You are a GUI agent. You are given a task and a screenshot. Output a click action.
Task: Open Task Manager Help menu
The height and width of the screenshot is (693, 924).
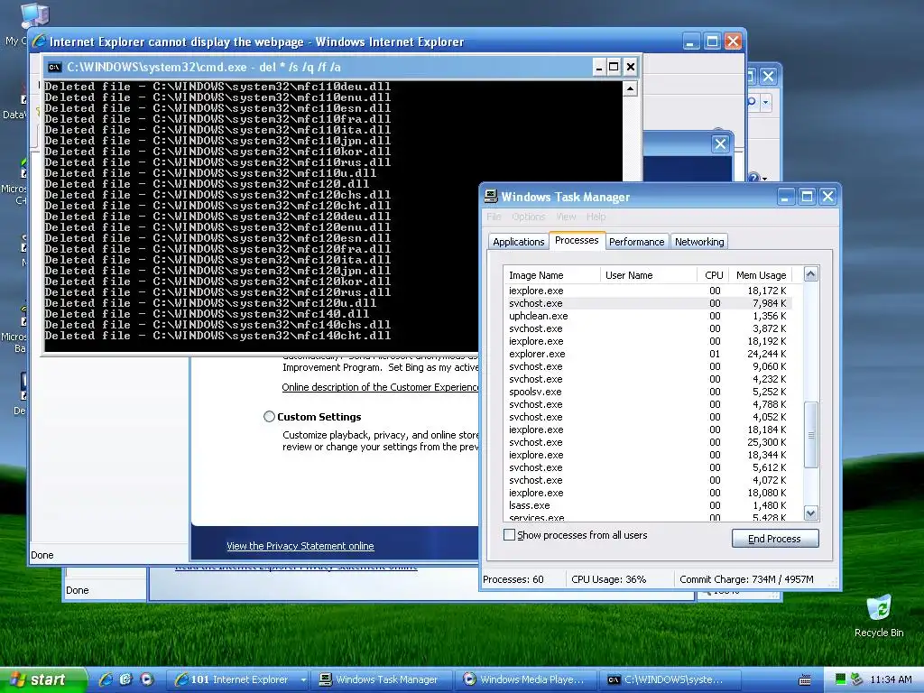[x=596, y=217]
